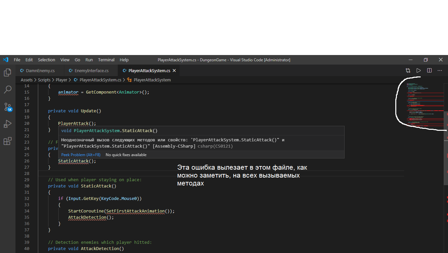Screen dimensions: 448x253
Task: Open the Selection menu
Action: coord(46,60)
